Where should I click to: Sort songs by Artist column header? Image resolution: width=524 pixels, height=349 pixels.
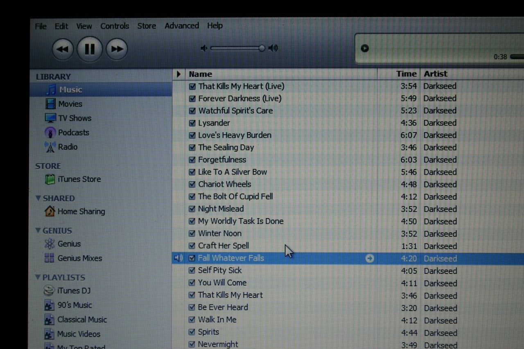click(x=472, y=74)
